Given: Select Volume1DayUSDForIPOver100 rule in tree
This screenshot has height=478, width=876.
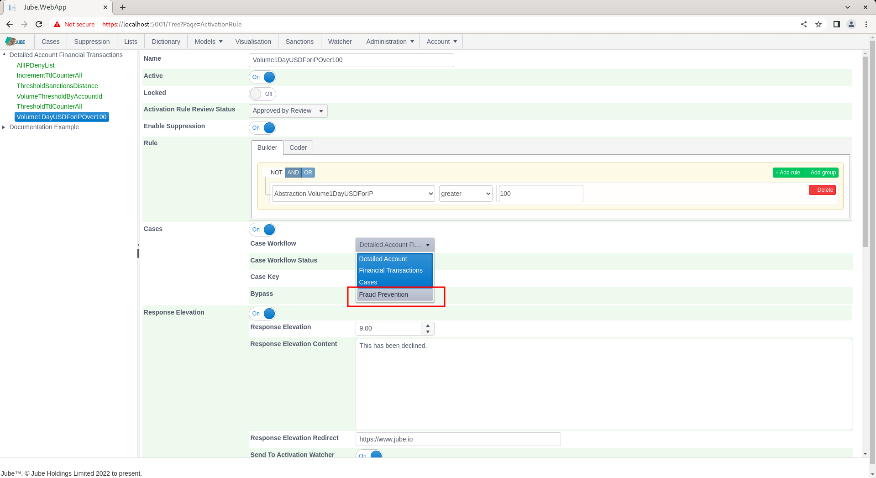Looking at the screenshot, I should pos(62,117).
